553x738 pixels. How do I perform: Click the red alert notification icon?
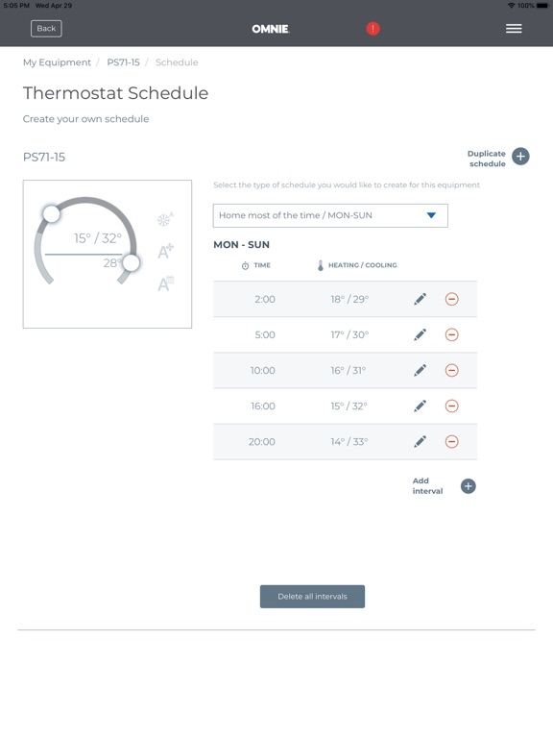tap(373, 29)
